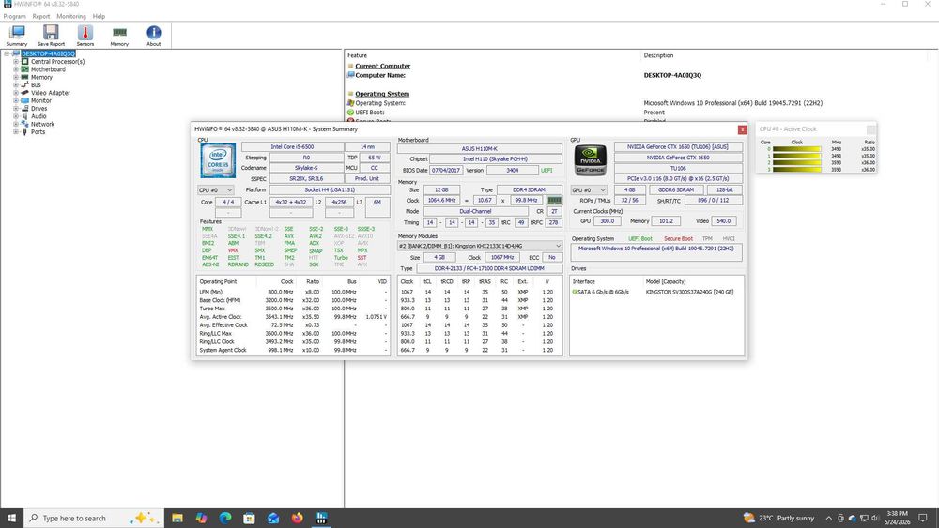Select DESKTOP-4A0IQ3Q tree root

pos(49,53)
